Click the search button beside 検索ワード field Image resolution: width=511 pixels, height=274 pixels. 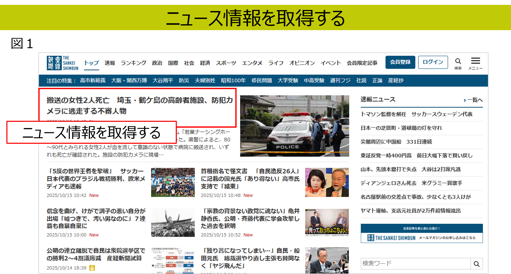pos(477,264)
